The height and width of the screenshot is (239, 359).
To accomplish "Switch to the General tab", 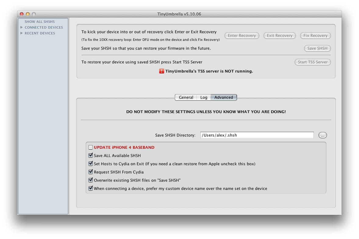I will point(186,97).
